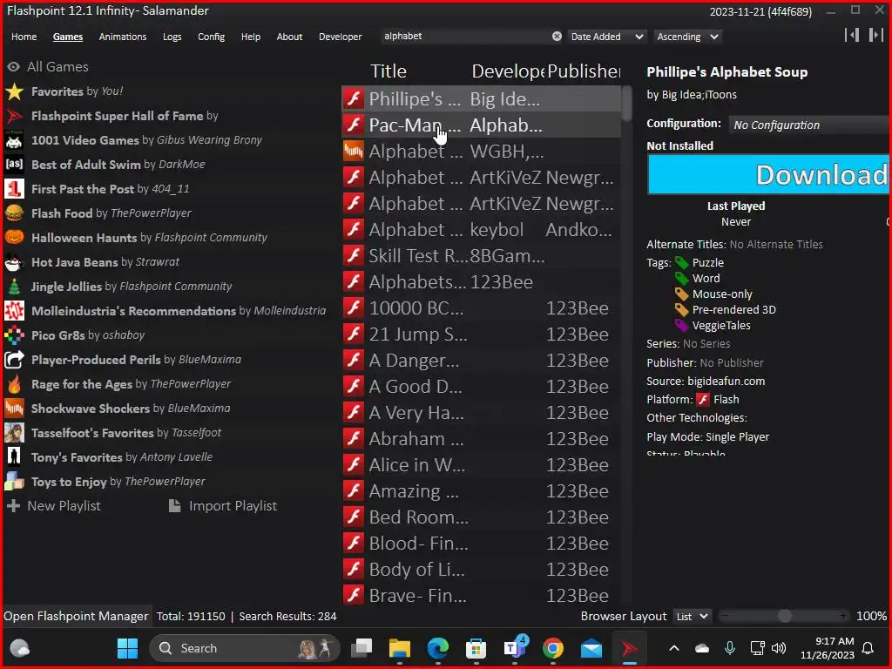This screenshot has height=669, width=892.
Task: Click the Pre-rendered 3D tag label
Action: [x=733, y=310]
